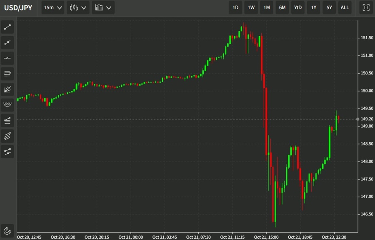The height and width of the screenshot is (240, 375).
Task: Set chart range to 1W
Action: pos(251,7)
